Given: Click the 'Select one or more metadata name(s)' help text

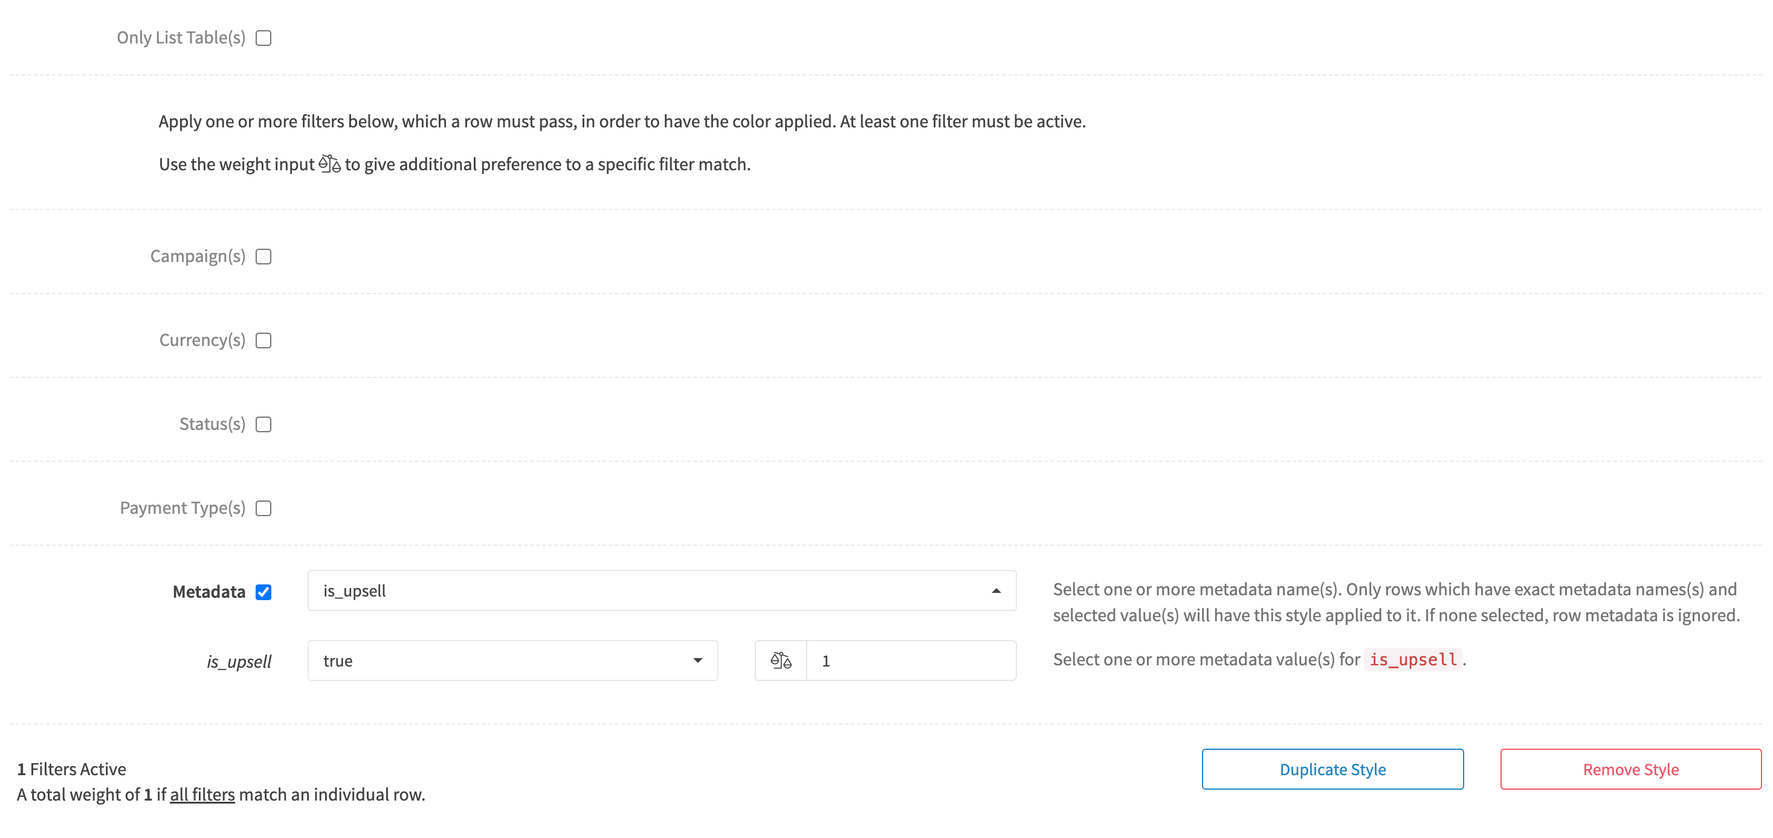Looking at the screenshot, I should 1396,602.
